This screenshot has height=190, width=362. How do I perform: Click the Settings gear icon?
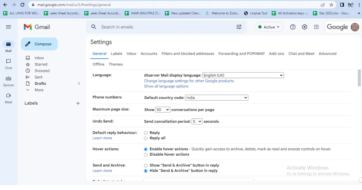point(305,27)
